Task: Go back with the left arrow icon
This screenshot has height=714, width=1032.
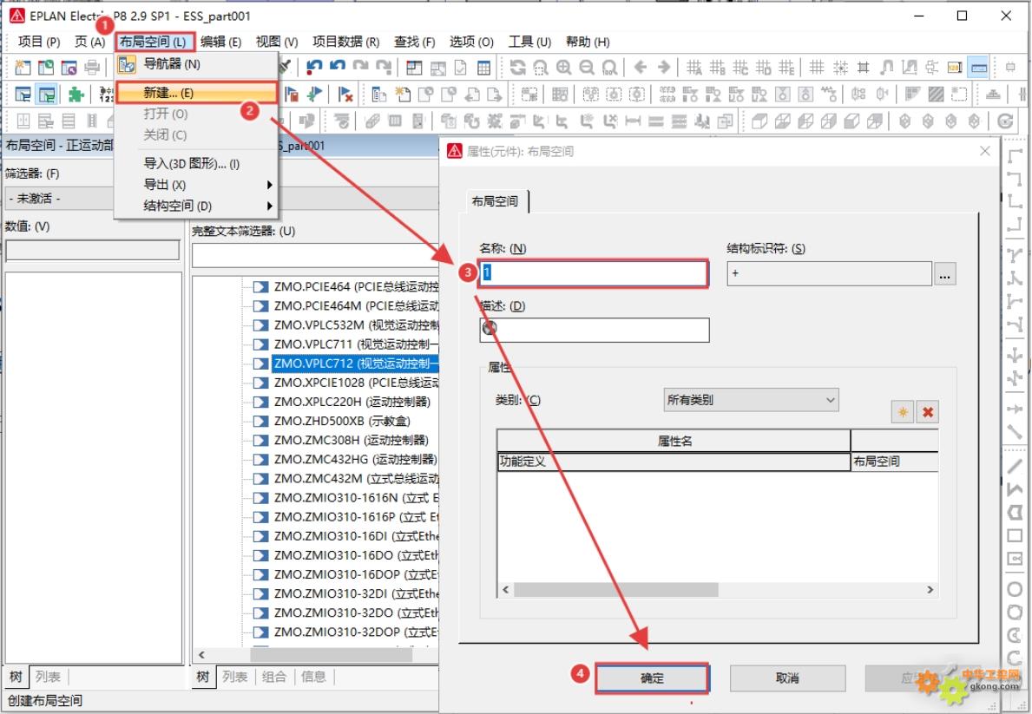Action: (x=641, y=67)
